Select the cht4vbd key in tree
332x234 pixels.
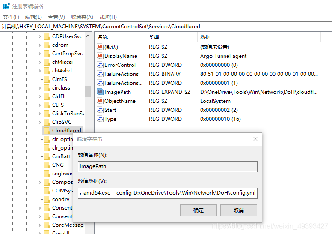[62, 70]
